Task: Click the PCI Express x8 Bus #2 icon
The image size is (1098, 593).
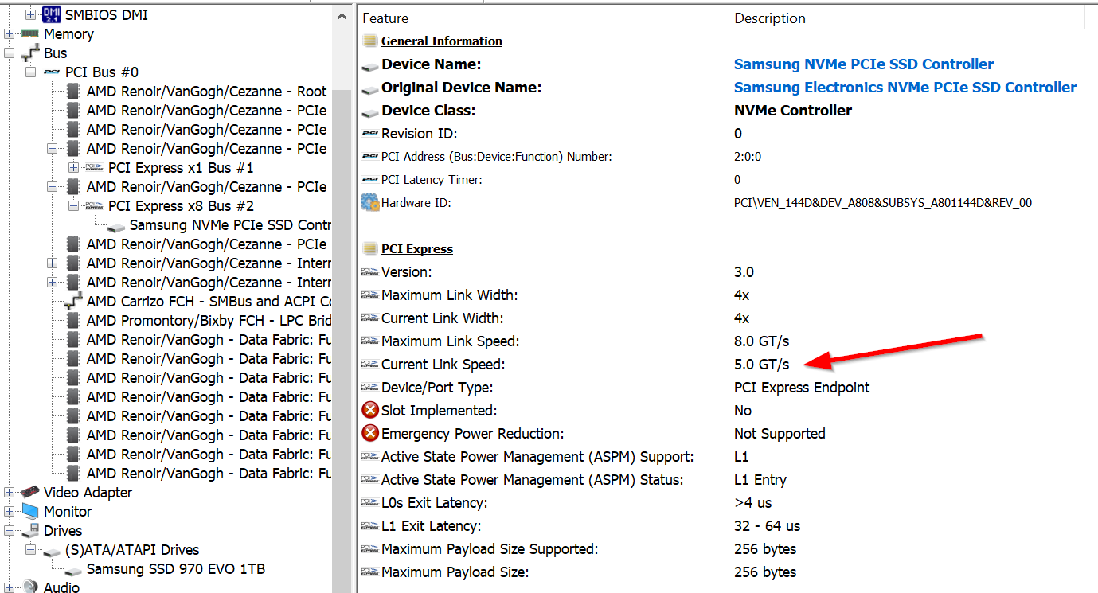Action: (95, 206)
